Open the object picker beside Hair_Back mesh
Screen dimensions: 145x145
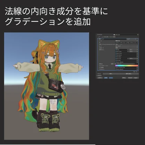click(x=137, y=55)
